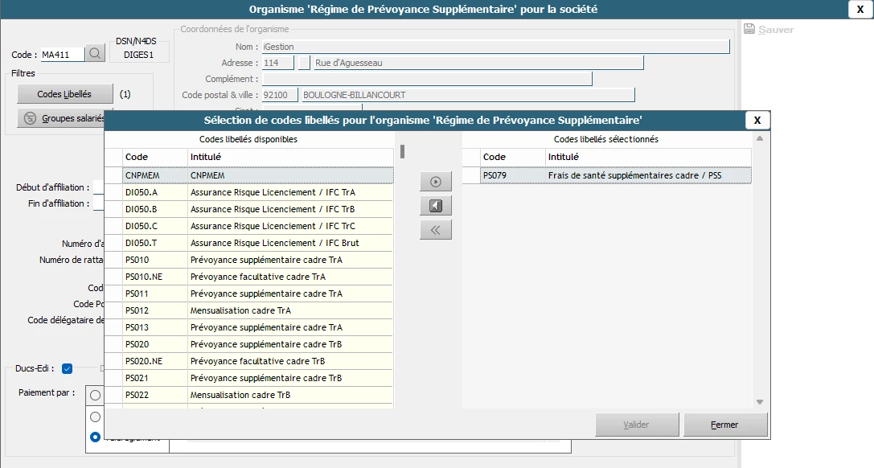Add selected code with the right arrow button

pos(435,182)
